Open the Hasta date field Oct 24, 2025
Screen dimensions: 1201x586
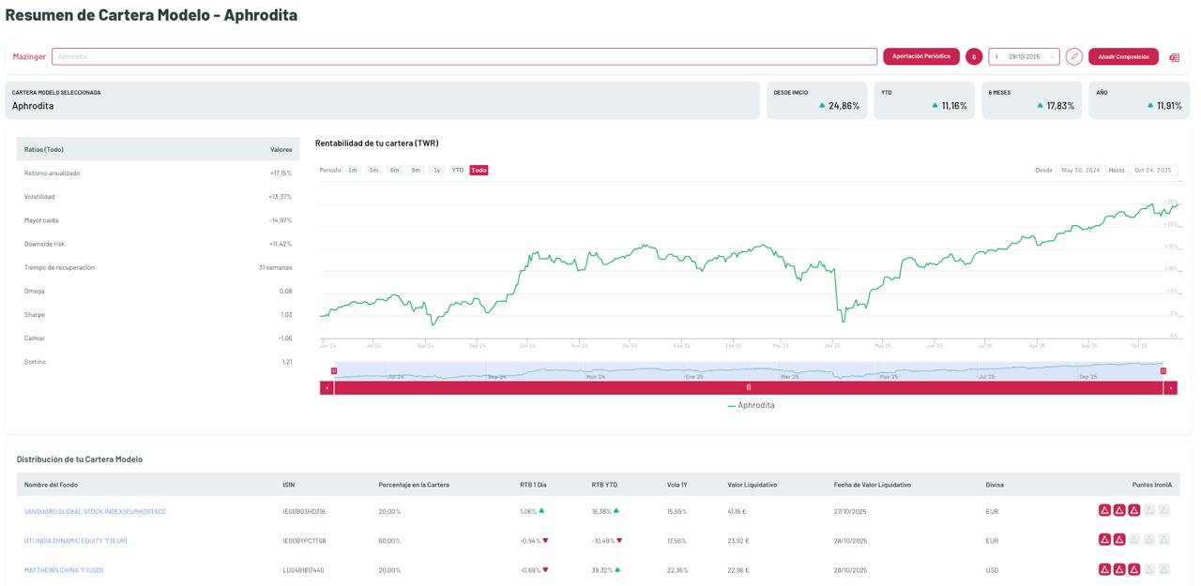[x=1152, y=171]
